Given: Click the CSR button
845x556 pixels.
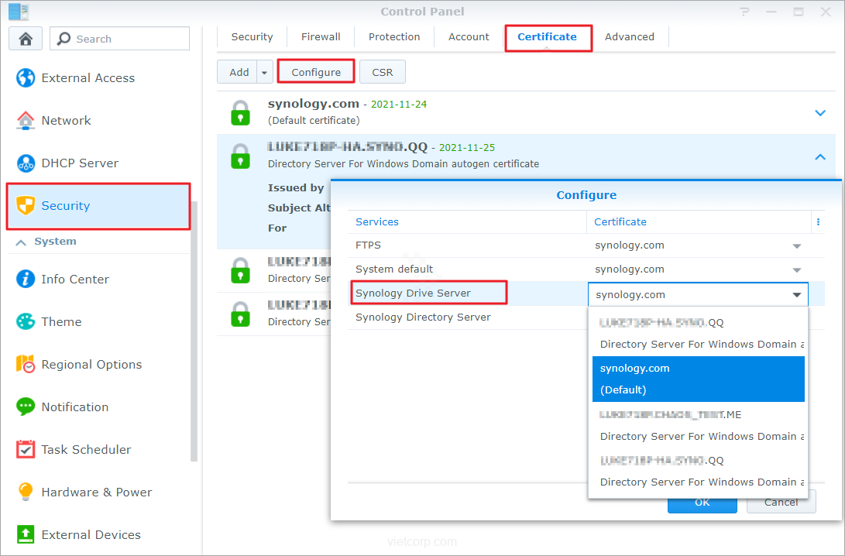Looking at the screenshot, I should (383, 72).
